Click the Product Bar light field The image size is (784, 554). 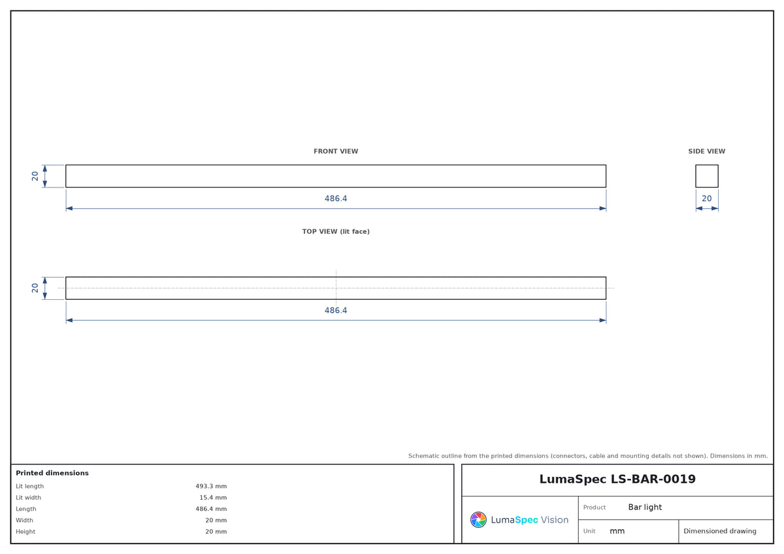(x=676, y=508)
